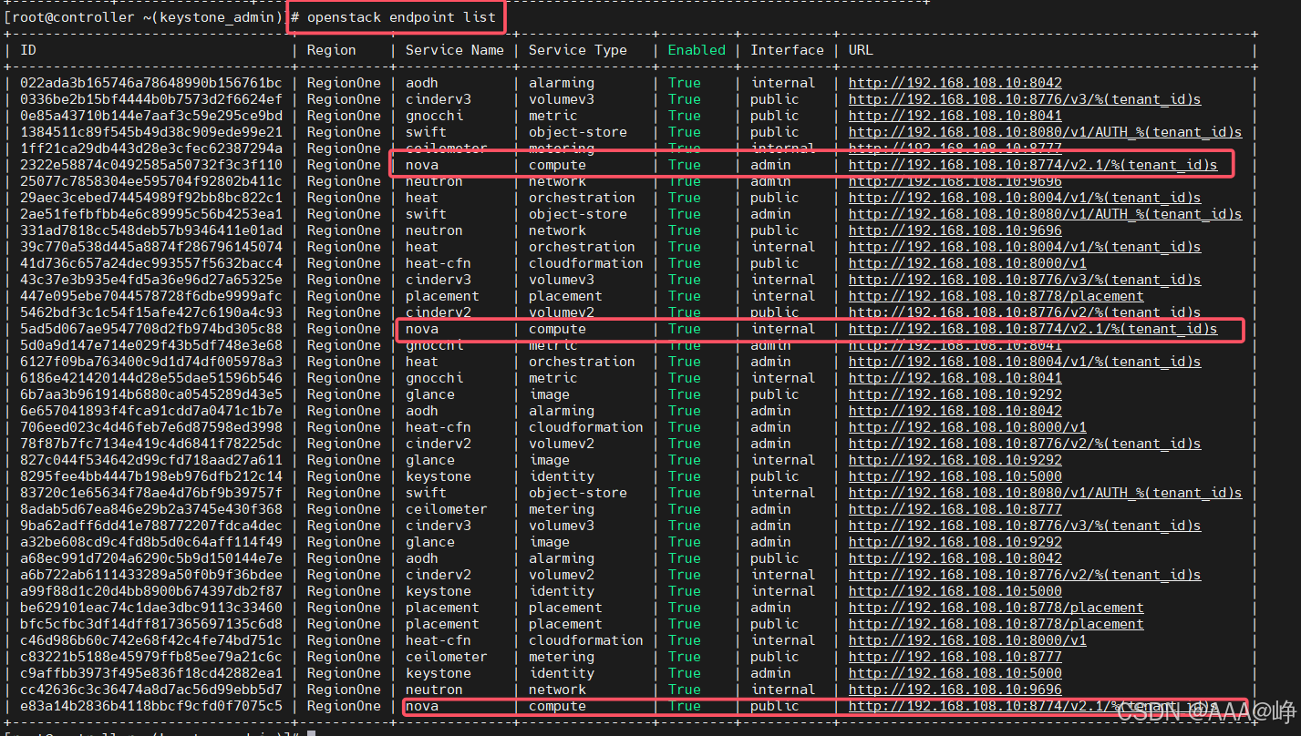Open the aodh public alarming URL

point(955,558)
